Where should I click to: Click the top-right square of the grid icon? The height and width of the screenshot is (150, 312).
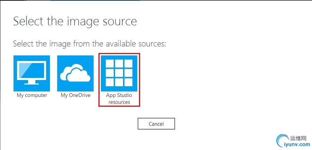tap(128, 64)
